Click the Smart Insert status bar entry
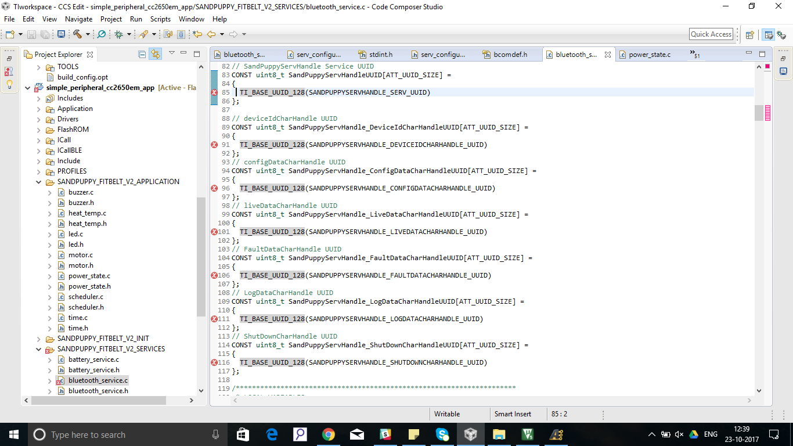 pyautogui.click(x=513, y=414)
